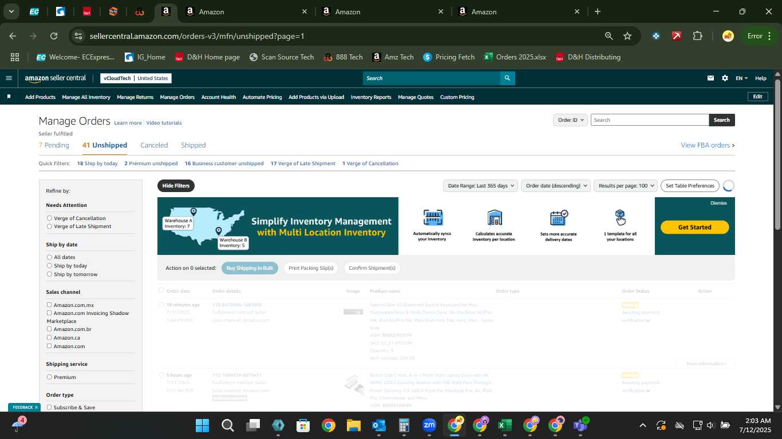Open File Explorer from the taskbar
This screenshot has height=439, width=782.
[x=353, y=425]
